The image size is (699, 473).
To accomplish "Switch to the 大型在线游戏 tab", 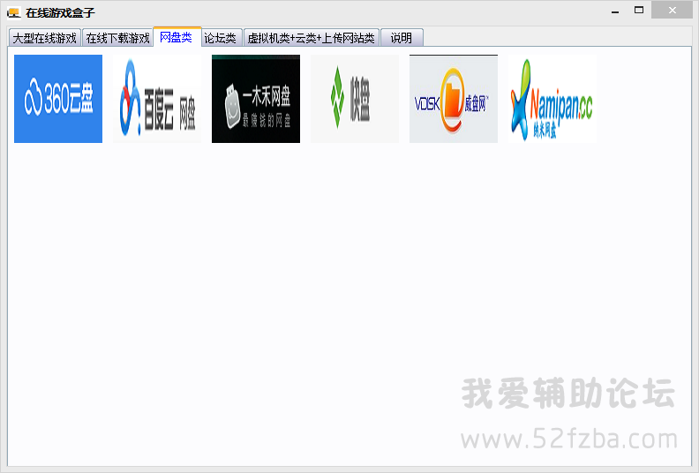I will (45, 38).
